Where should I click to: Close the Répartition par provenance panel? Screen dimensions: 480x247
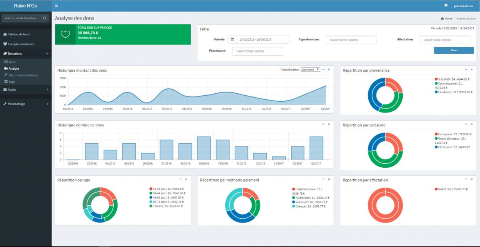[472, 69]
